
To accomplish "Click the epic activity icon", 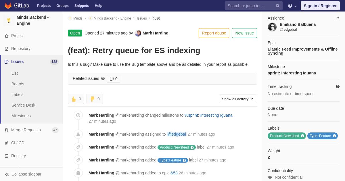I will point(78,173).
